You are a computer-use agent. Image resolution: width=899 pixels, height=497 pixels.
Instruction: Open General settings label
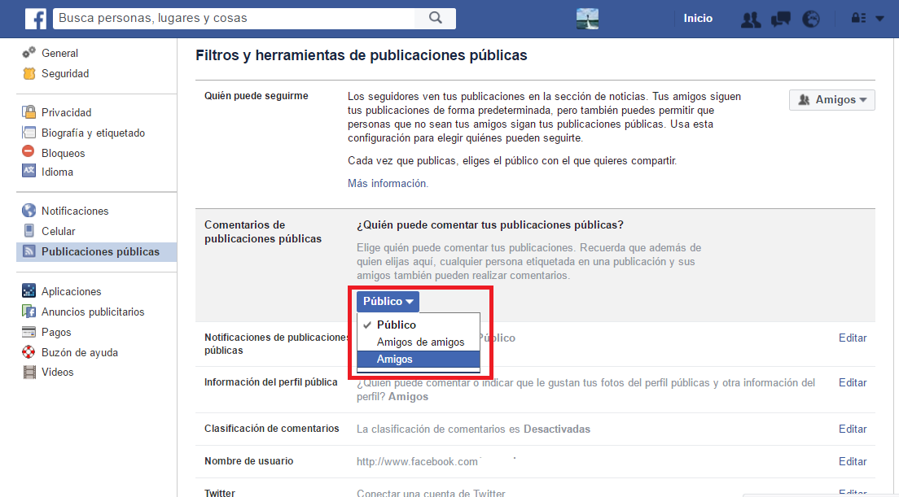(59, 53)
